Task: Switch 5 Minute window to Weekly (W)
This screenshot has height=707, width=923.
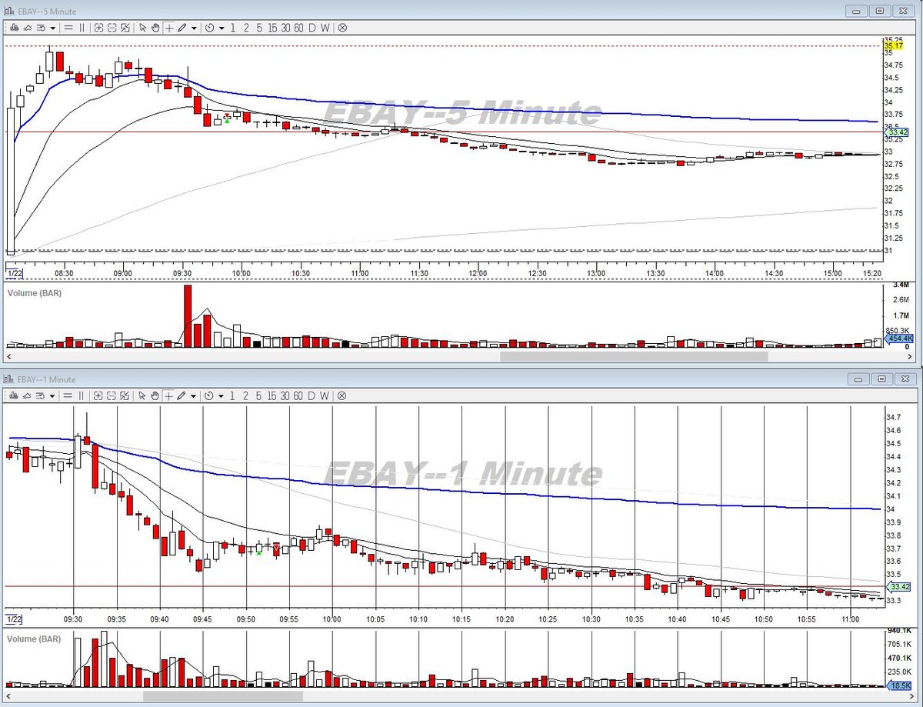Action: (325, 27)
